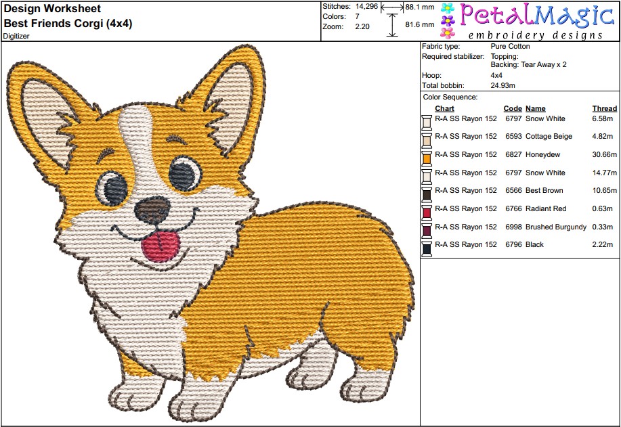Click the 'Fabric type:' label
The image size is (621, 427).
pos(441,46)
